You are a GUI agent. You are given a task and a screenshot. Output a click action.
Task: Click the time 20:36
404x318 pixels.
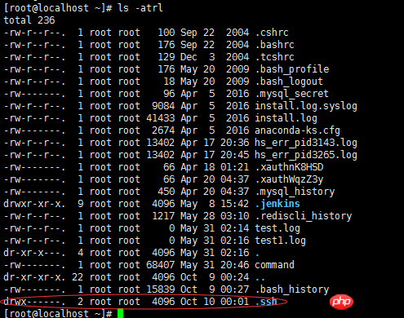point(234,143)
